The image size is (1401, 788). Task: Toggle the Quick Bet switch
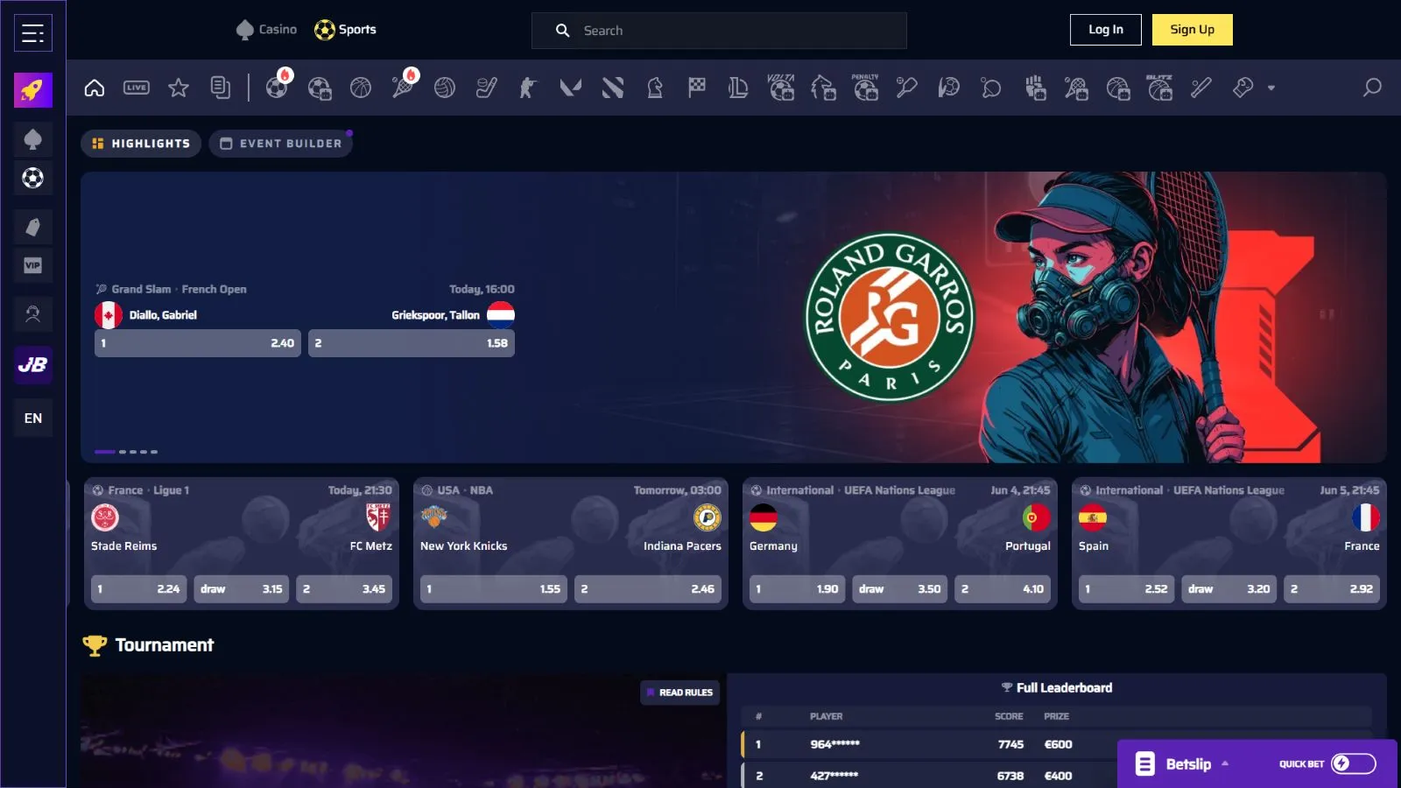pos(1353,763)
